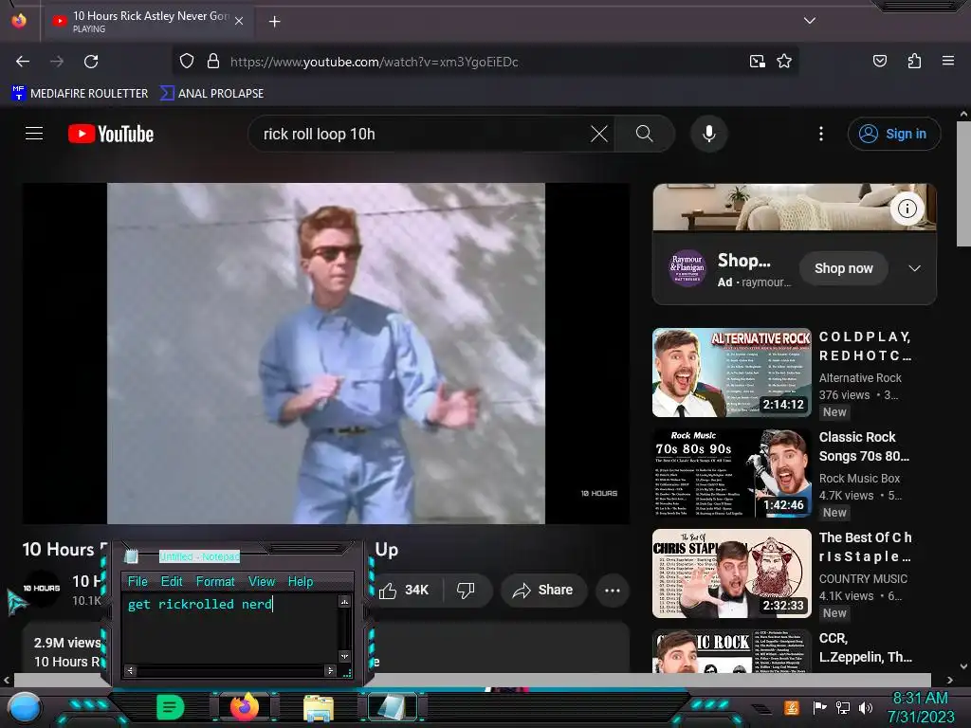Start voice search with the microphone icon
This screenshot has width=971, height=728.
709,134
